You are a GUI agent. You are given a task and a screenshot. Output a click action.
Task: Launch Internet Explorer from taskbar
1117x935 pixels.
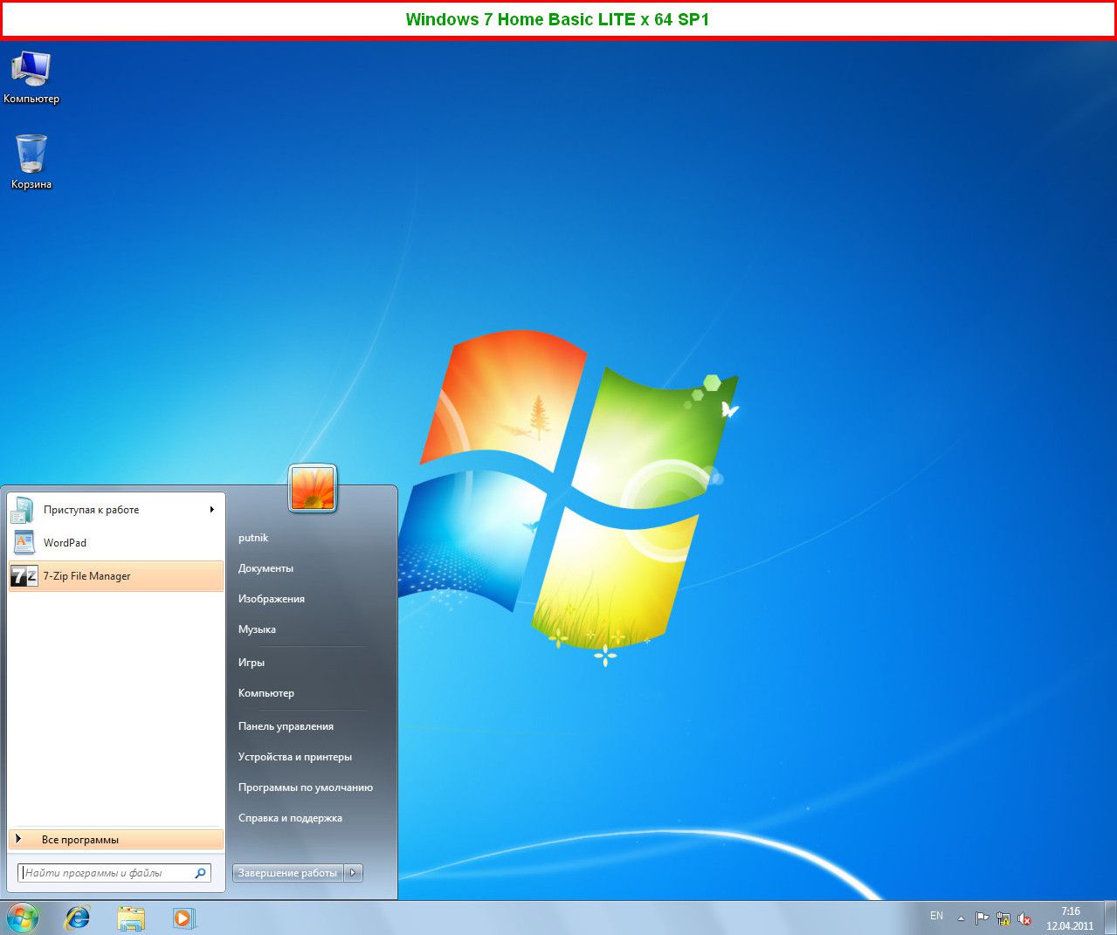coord(78,918)
